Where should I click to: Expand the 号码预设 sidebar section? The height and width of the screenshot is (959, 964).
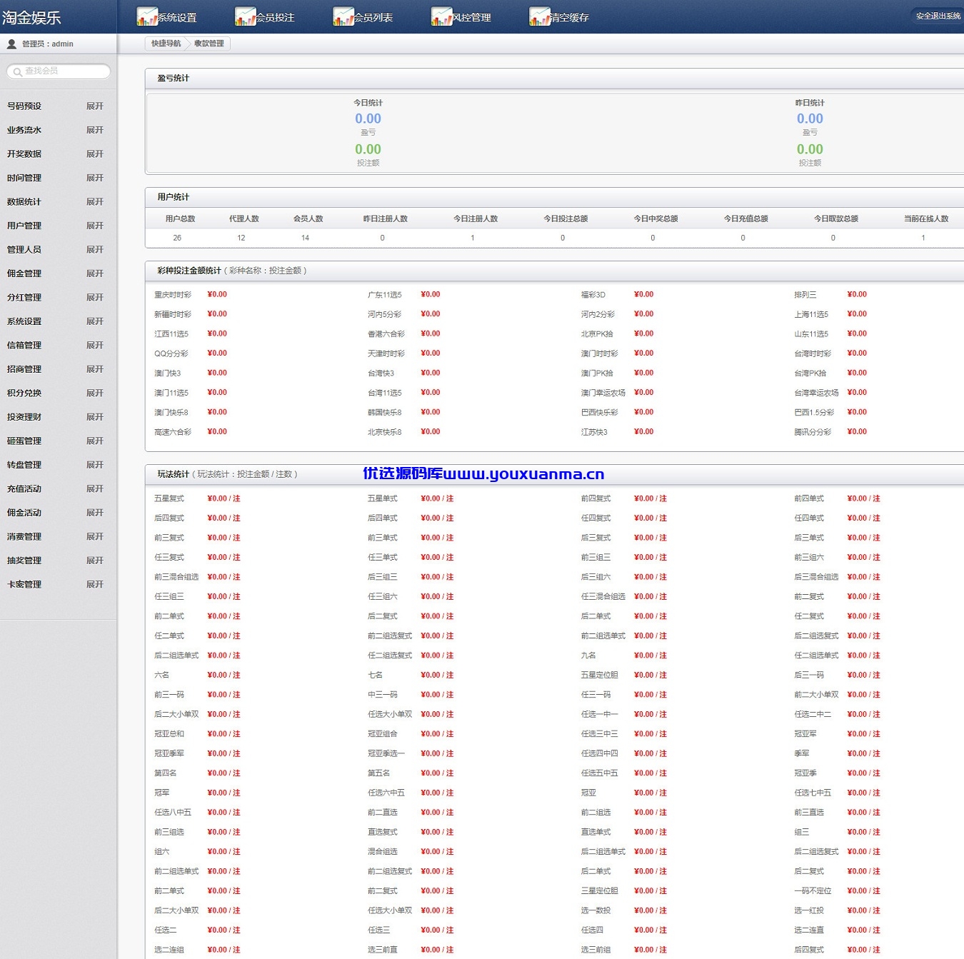(95, 106)
